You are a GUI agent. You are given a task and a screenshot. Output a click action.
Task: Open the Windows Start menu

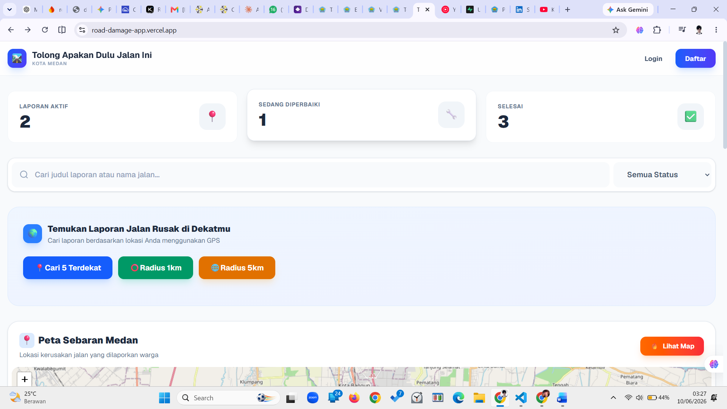(164, 398)
